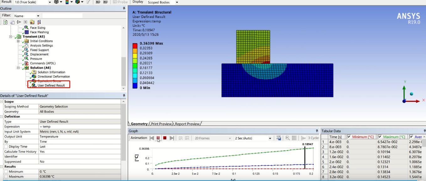Click the Outline filter text field
Viewport: 426px width, 181px height.
coord(62,16)
